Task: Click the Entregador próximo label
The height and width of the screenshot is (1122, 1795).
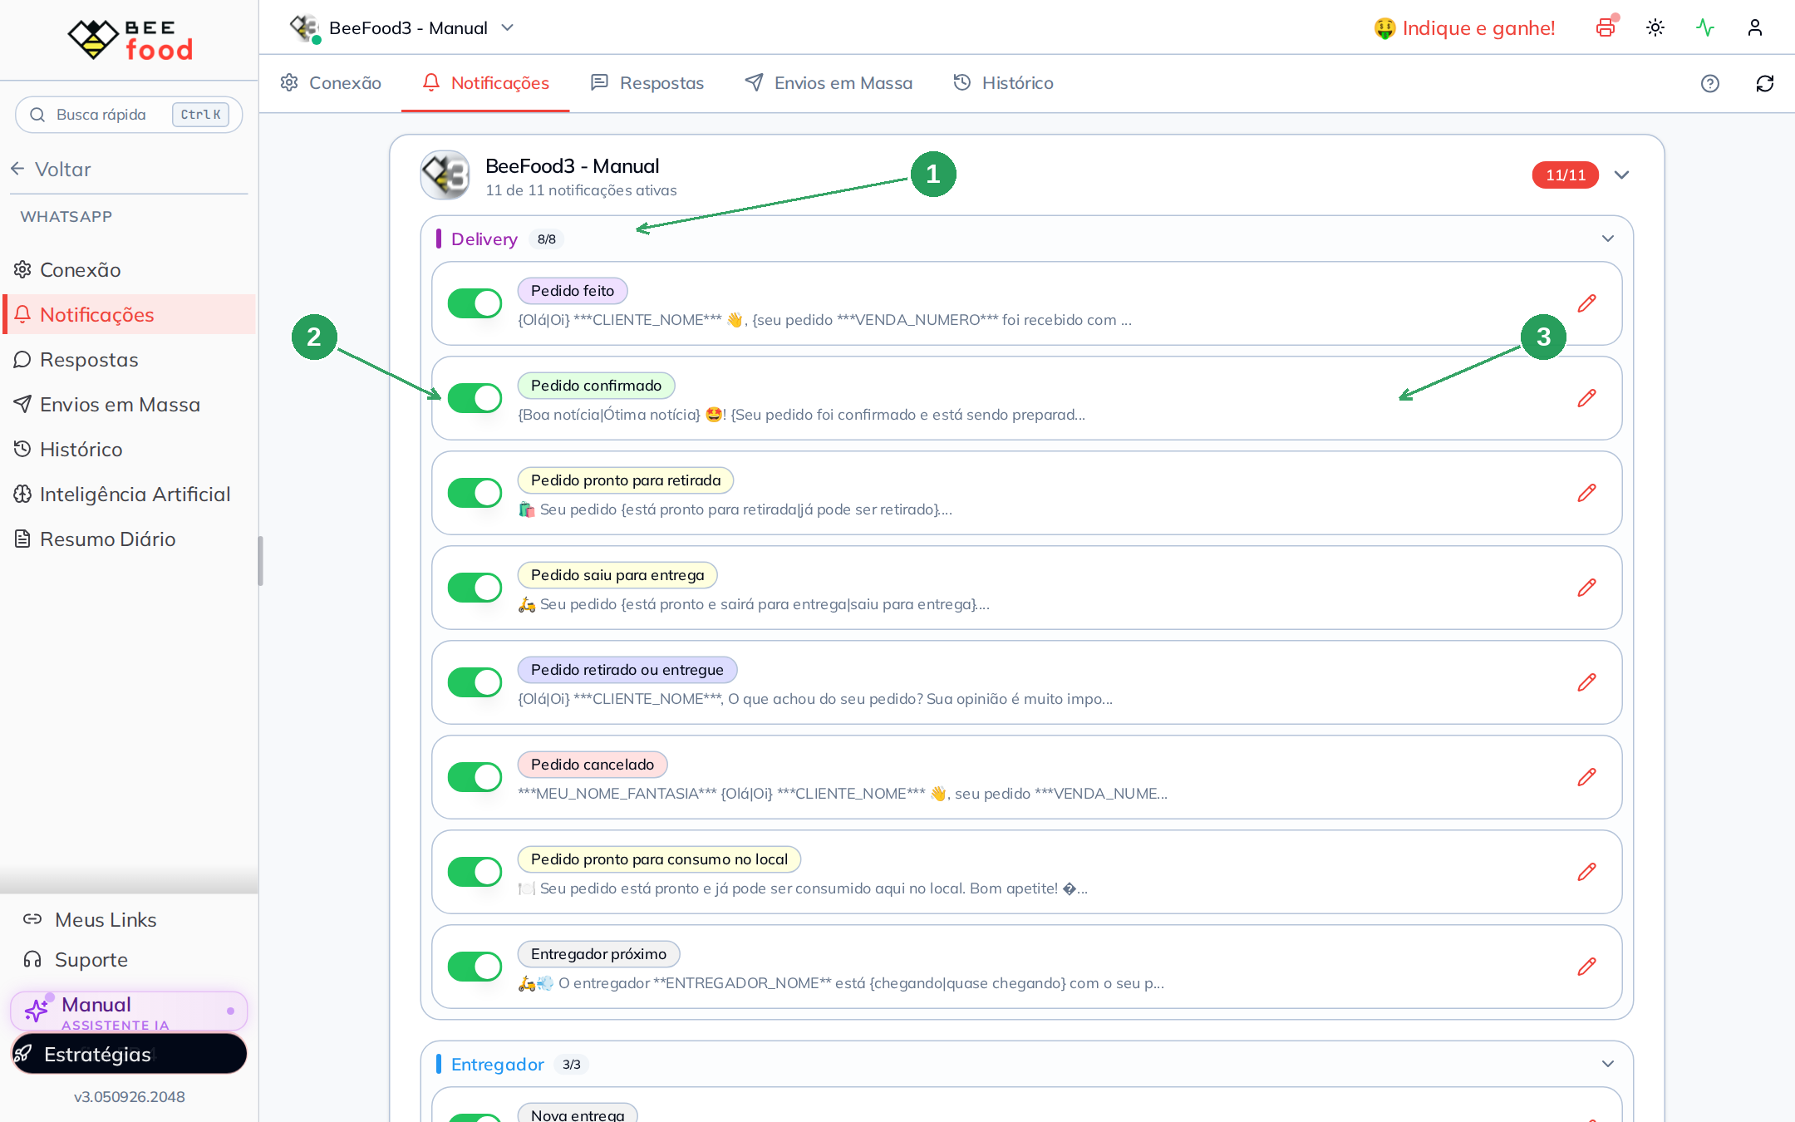Action: [598, 954]
